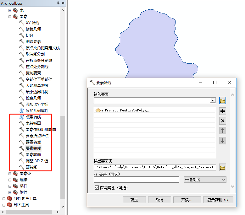This screenshot has width=245, height=215.
Task: Open the 十进制度 units dropdown
Action: click(x=205, y=180)
